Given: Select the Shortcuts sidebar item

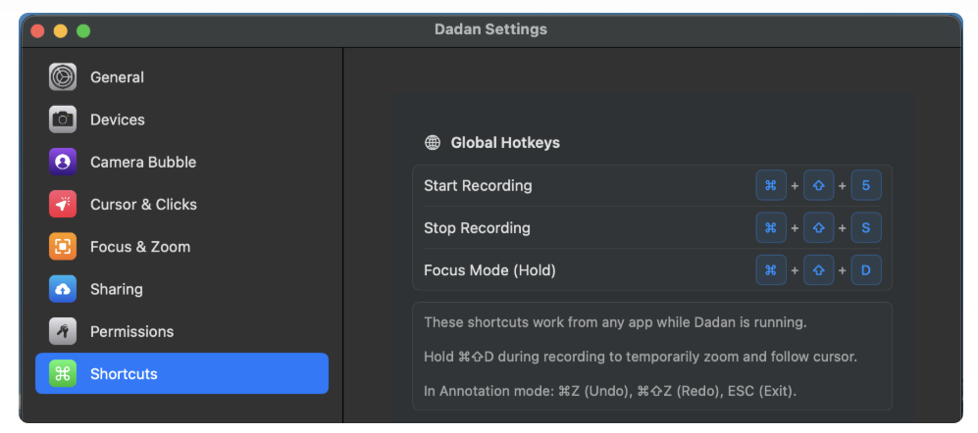Looking at the screenshot, I should pos(181,374).
